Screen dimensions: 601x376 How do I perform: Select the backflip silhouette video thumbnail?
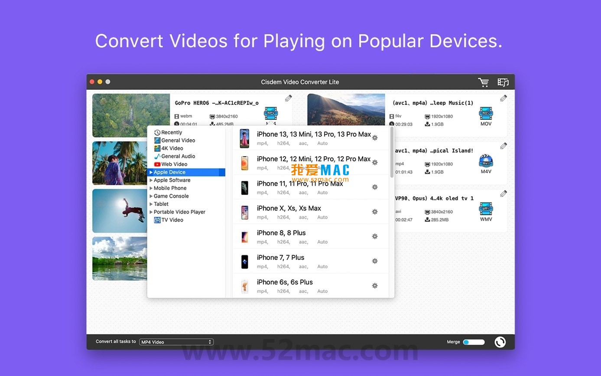coord(120,211)
